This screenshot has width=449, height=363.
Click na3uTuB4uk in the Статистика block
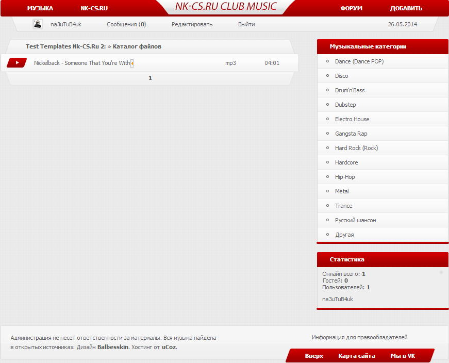point(337,299)
